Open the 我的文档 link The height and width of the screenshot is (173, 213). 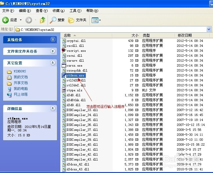click(x=21, y=77)
